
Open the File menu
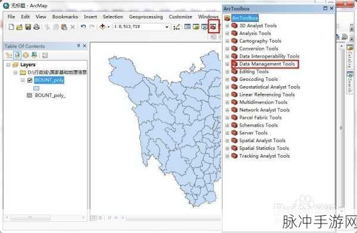click(11, 17)
